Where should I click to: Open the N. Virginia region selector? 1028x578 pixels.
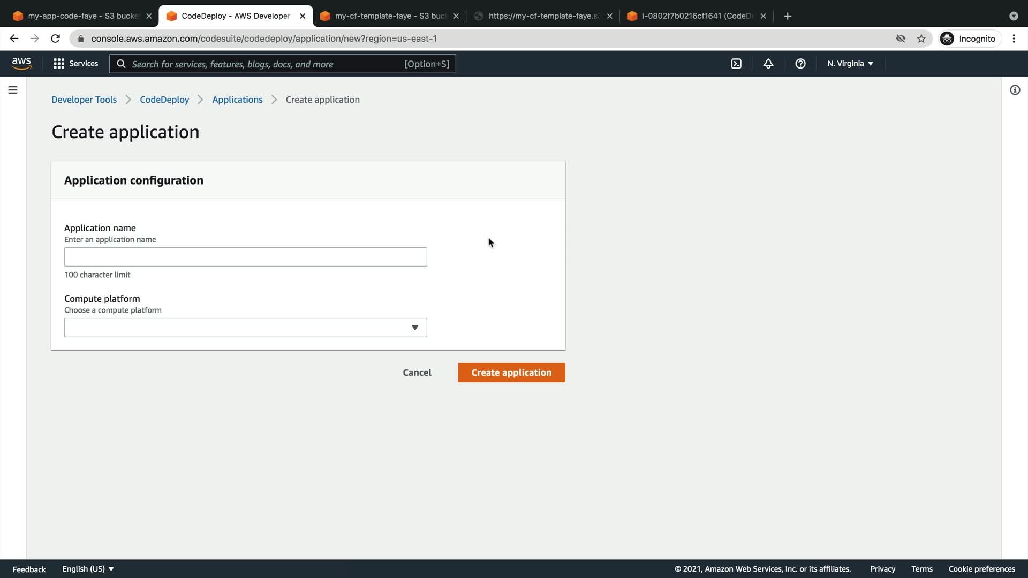(x=850, y=64)
